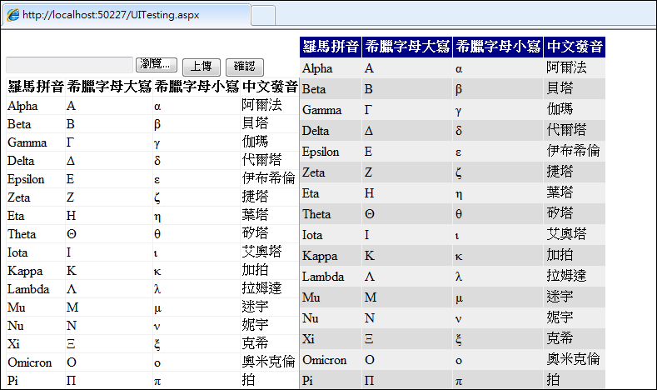Click 希臘字母大寫 header in the blue table
The width and height of the screenshot is (657, 390).
click(407, 47)
